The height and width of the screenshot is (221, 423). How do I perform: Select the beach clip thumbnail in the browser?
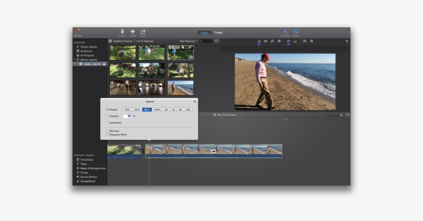(x=181, y=88)
